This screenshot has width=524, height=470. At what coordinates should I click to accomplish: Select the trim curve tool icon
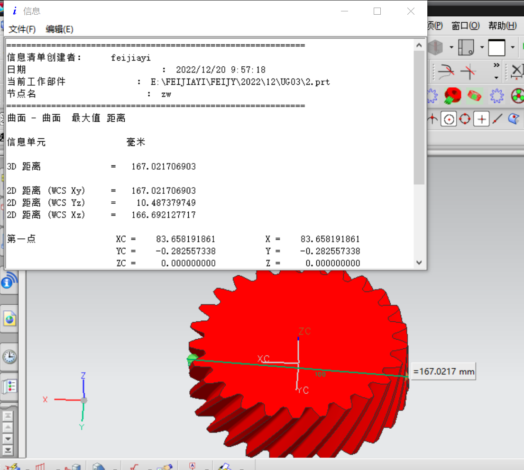(446, 72)
